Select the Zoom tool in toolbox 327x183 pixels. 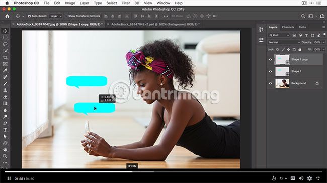(x=5, y=156)
